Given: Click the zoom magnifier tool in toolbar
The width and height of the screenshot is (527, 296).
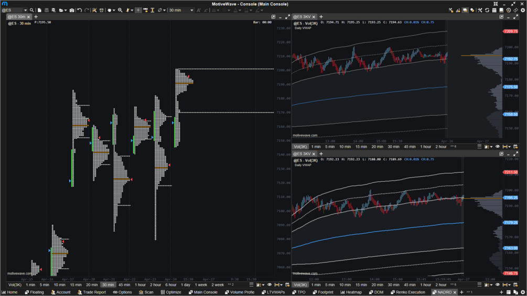Looking at the screenshot, I should click(x=120, y=10).
